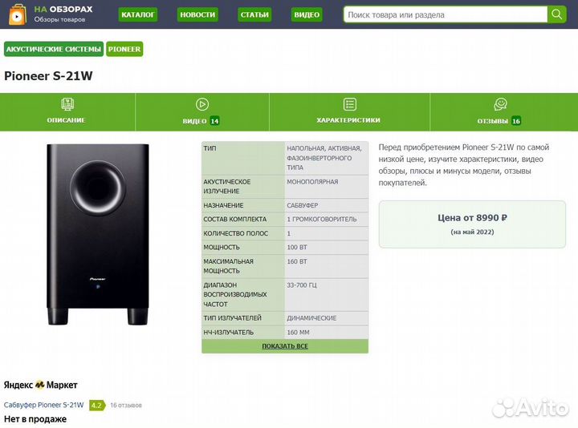
Task: Click the characteristics list icon
Action: [349, 104]
